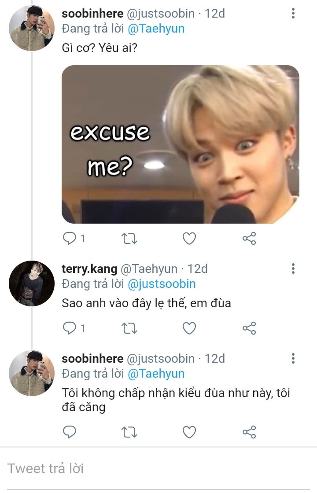The image size is (317, 493).
Task: Open more options on the last soobinhere tweet
Action: [293, 358]
